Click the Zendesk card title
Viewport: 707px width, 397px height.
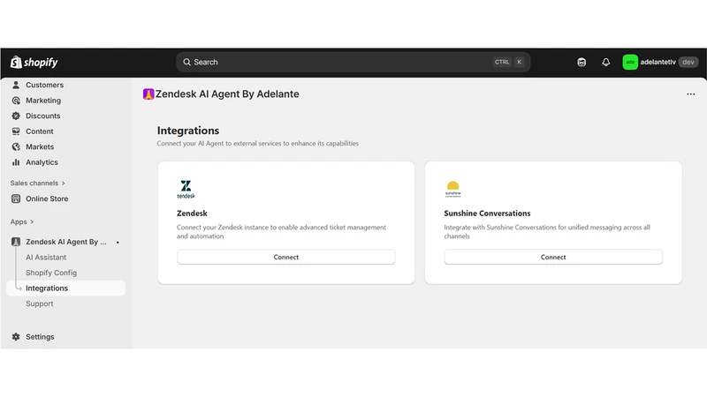[192, 213]
